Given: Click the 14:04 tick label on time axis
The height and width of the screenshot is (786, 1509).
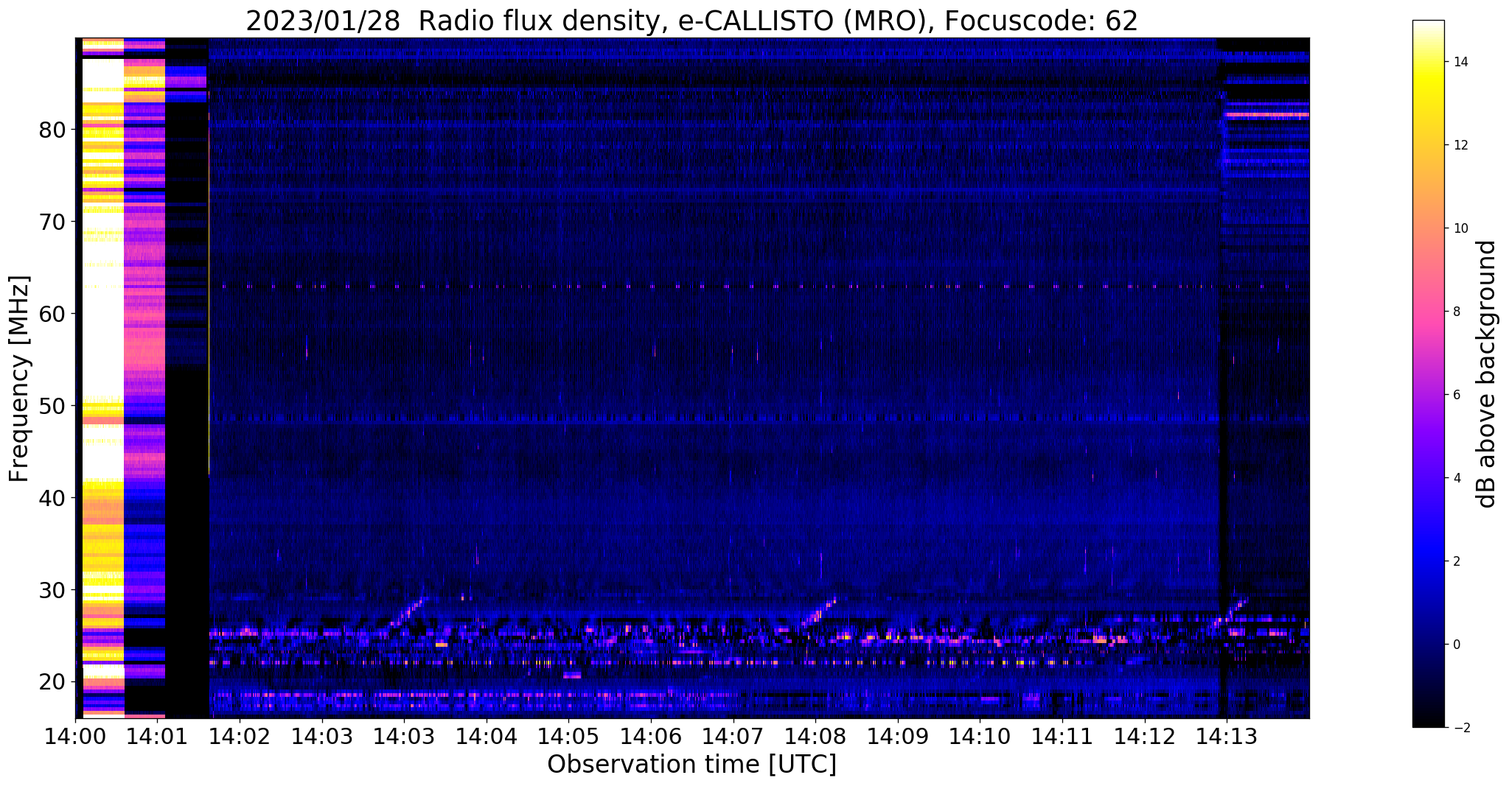Looking at the screenshot, I should coord(487,736).
